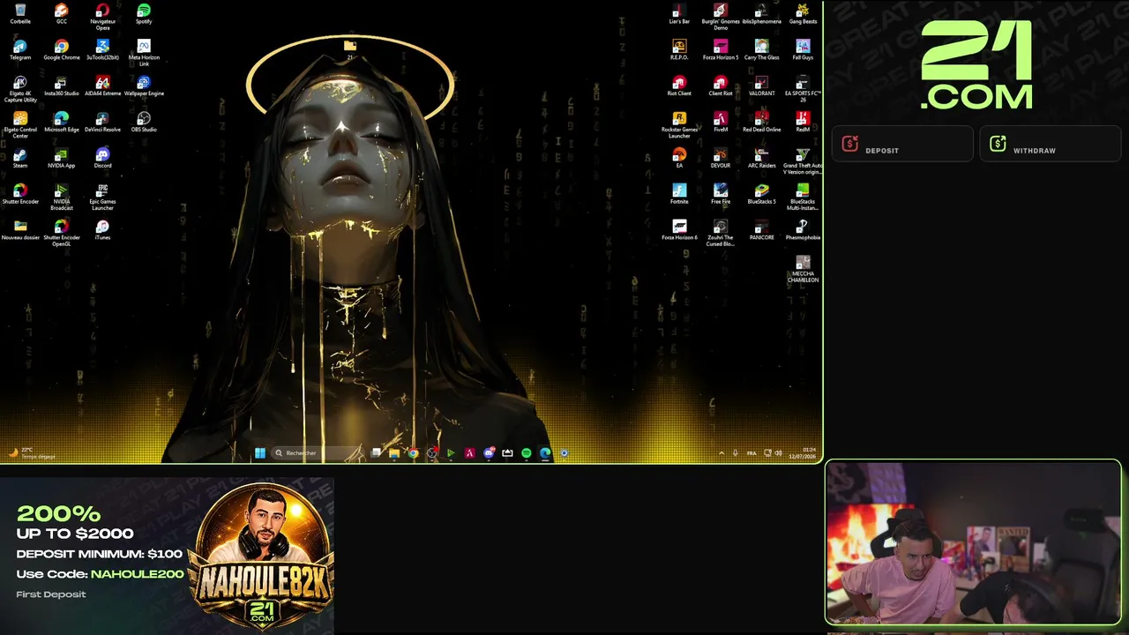Open the NVIDIA App desktop icon
This screenshot has height=635, width=1129.
62,159
